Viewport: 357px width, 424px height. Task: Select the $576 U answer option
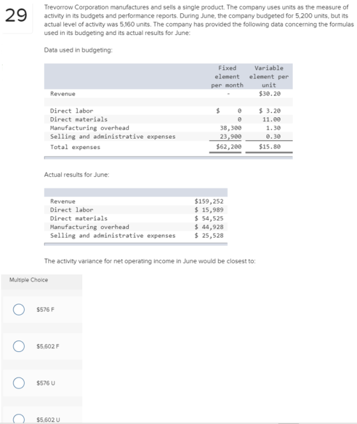pos(18,383)
